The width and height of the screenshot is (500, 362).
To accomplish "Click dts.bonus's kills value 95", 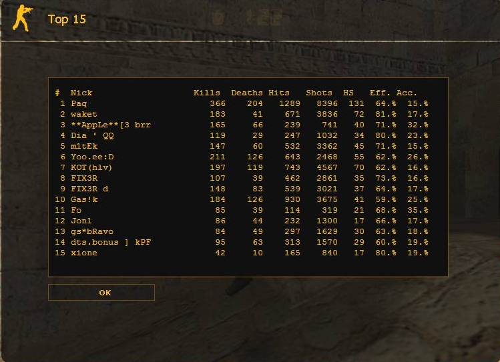I will pyautogui.click(x=220, y=242).
